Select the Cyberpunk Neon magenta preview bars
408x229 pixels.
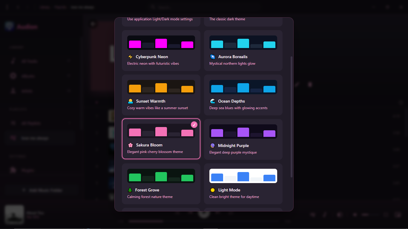click(161, 43)
